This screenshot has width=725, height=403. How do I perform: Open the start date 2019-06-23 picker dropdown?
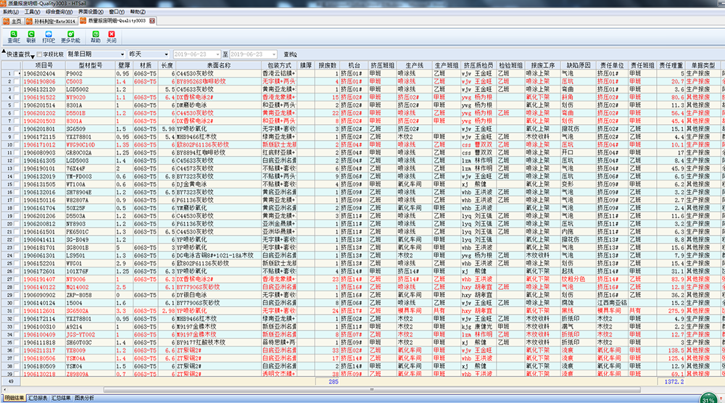tap(217, 54)
